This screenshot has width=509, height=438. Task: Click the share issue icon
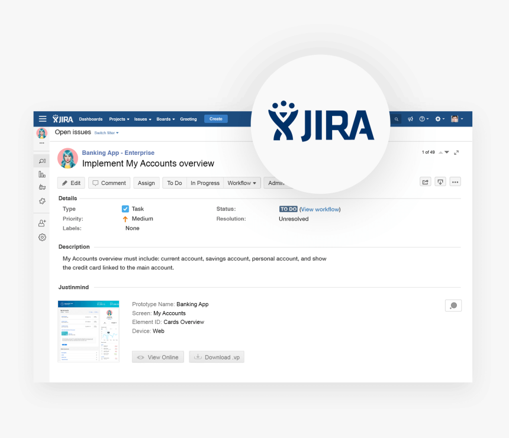click(x=425, y=182)
